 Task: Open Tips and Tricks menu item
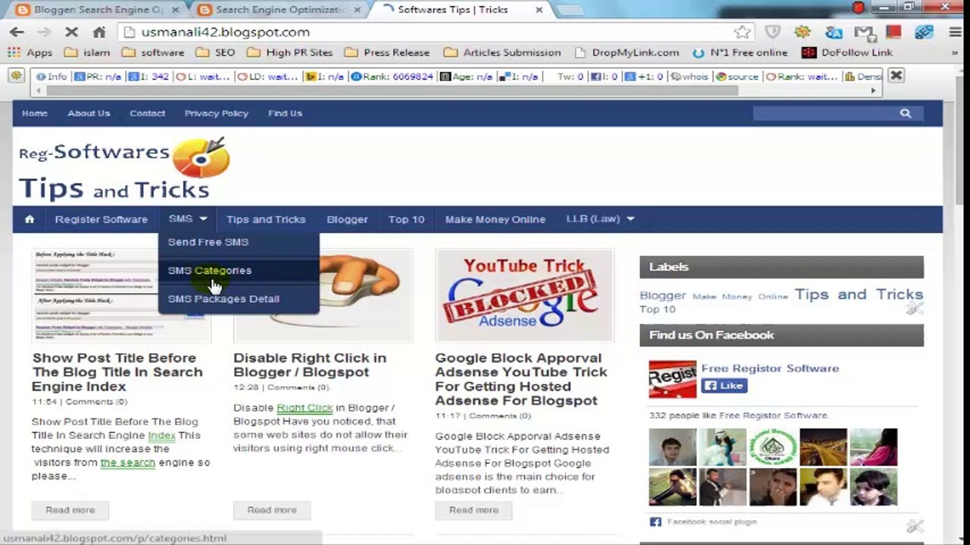[x=266, y=220]
